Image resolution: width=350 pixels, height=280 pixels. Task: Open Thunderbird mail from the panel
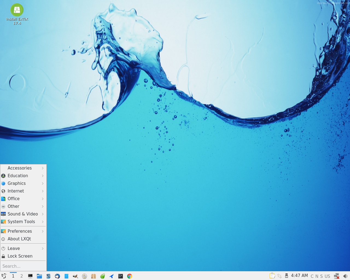[57, 276]
